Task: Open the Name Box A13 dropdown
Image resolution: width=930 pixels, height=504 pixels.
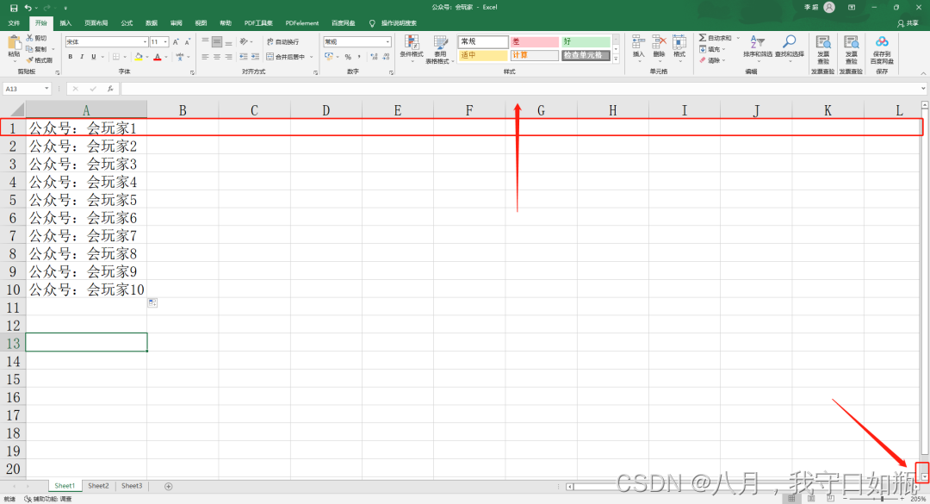Action: coord(46,89)
